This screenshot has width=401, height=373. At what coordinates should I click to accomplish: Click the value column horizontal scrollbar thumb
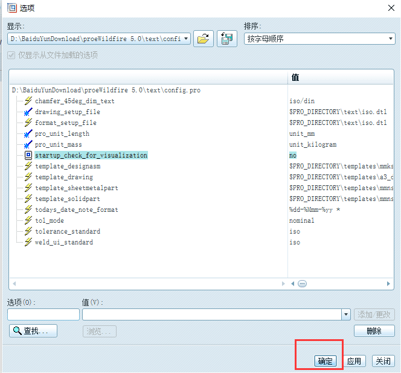click(x=303, y=284)
